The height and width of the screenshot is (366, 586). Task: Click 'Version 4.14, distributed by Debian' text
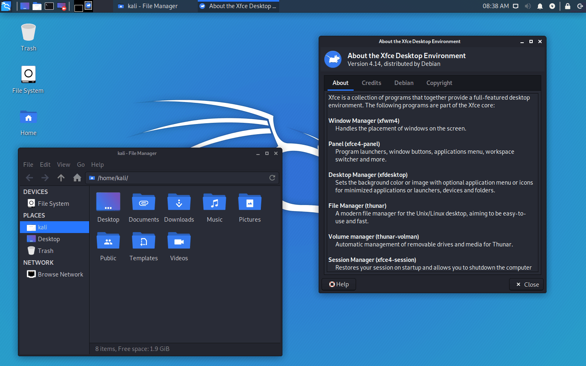tap(394, 64)
